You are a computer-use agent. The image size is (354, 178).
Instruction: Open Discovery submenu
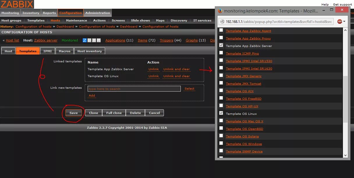pos(179,21)
